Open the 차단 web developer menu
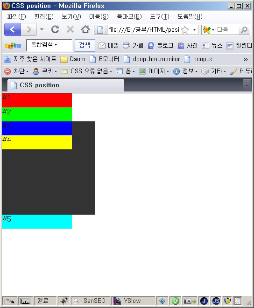This screenshot has width=254, height=308. 16,71
